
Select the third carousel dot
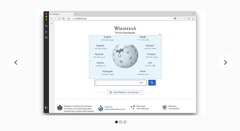point(125,122)
